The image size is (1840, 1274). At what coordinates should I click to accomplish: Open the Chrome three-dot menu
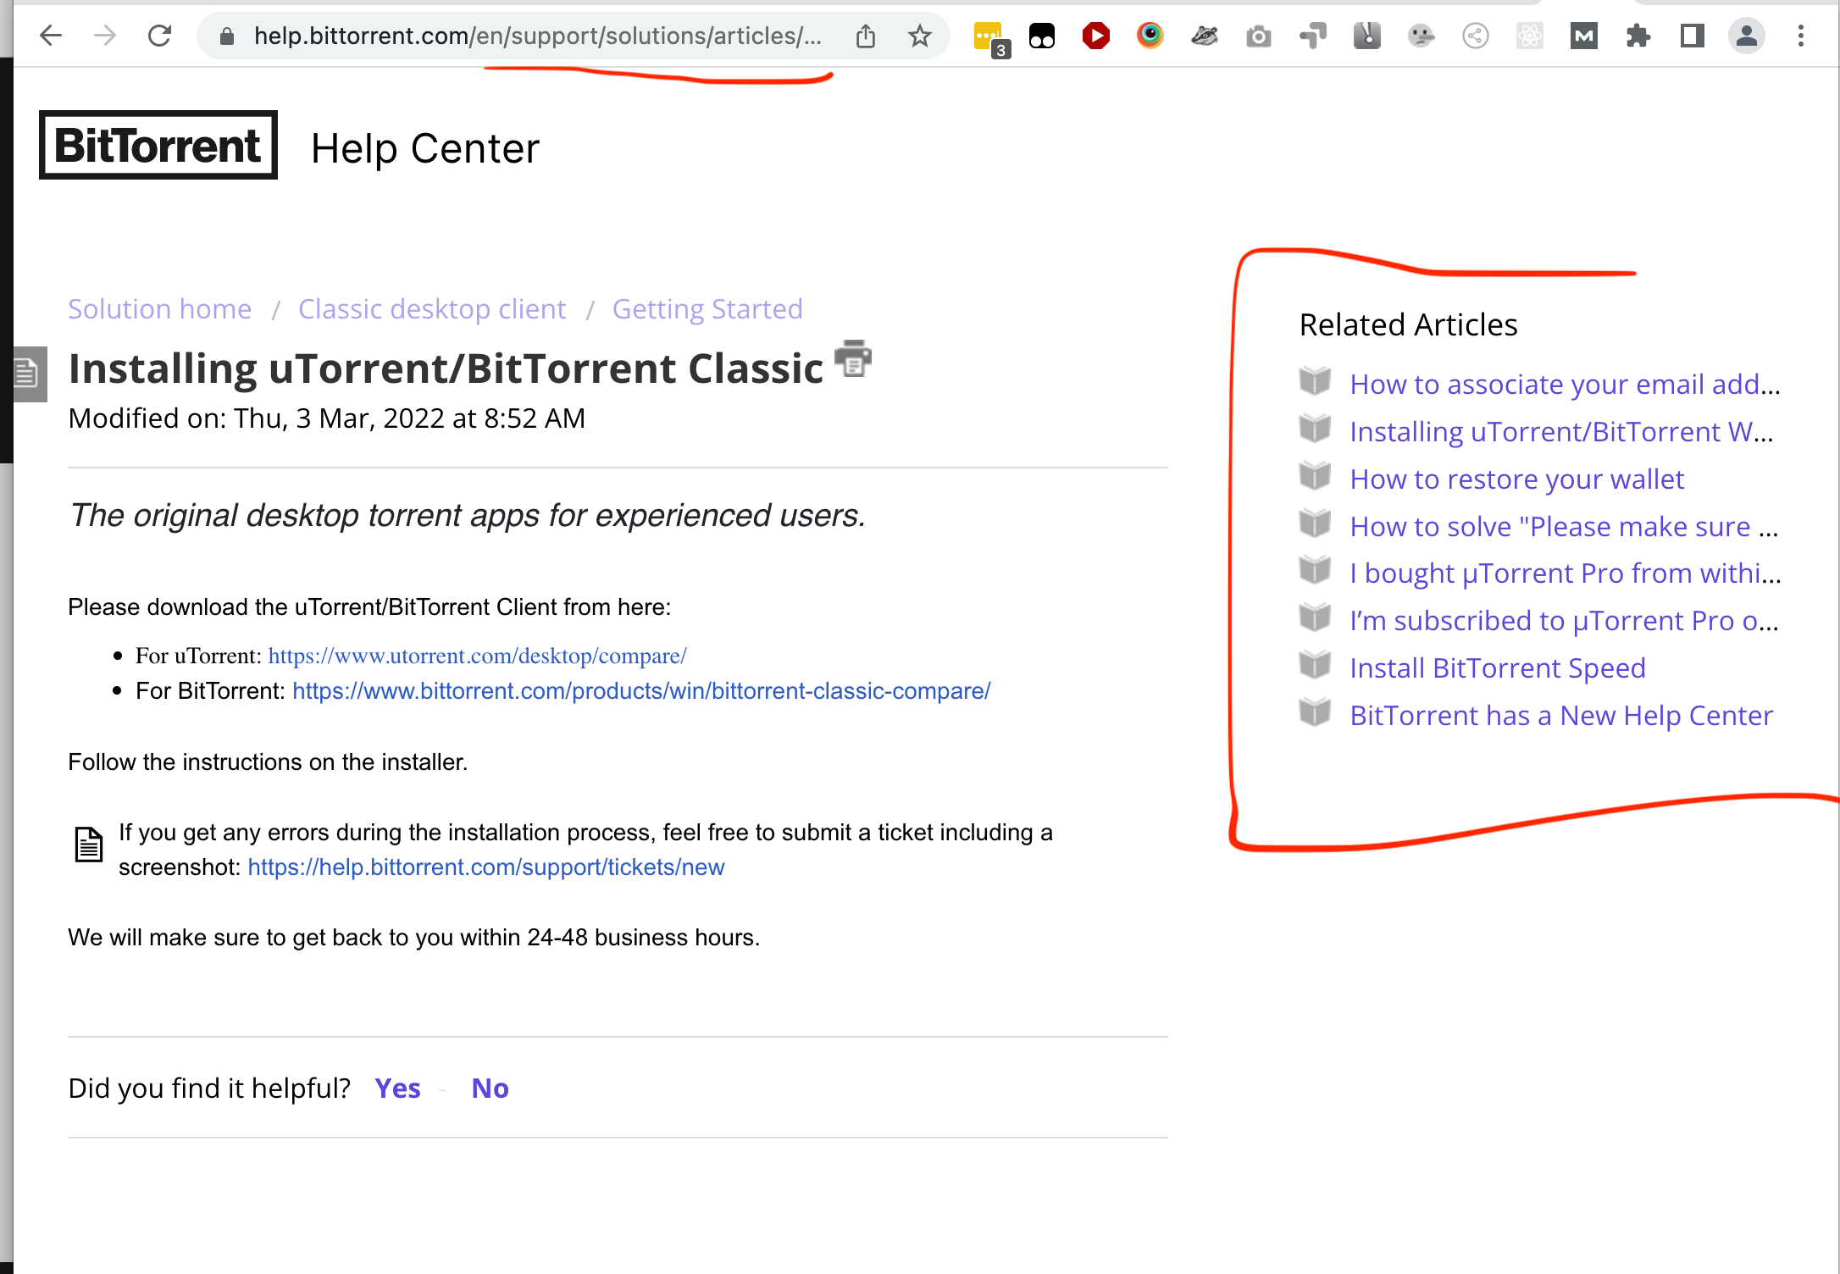tap(1800, 36)
